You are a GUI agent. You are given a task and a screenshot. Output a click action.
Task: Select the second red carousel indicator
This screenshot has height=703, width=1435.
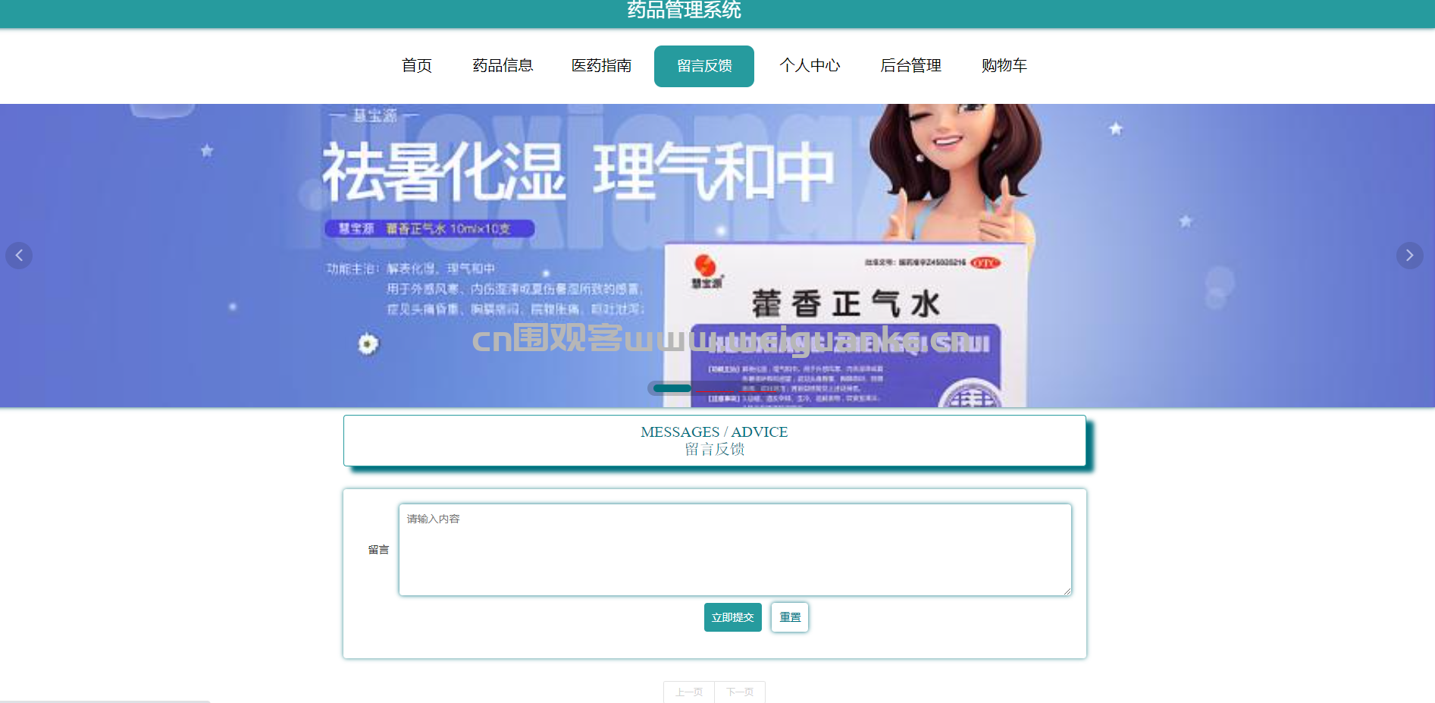point(715,390)
